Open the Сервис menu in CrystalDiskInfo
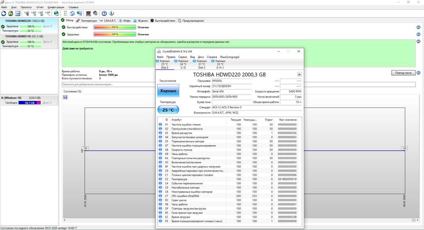Screen dimensions: 424x230 click(x=183, y=57)
